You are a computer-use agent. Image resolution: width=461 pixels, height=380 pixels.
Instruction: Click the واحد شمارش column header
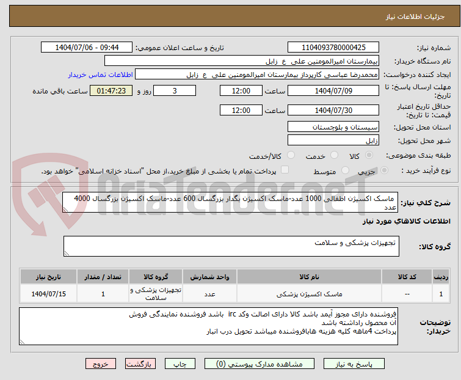pos(209,277)
